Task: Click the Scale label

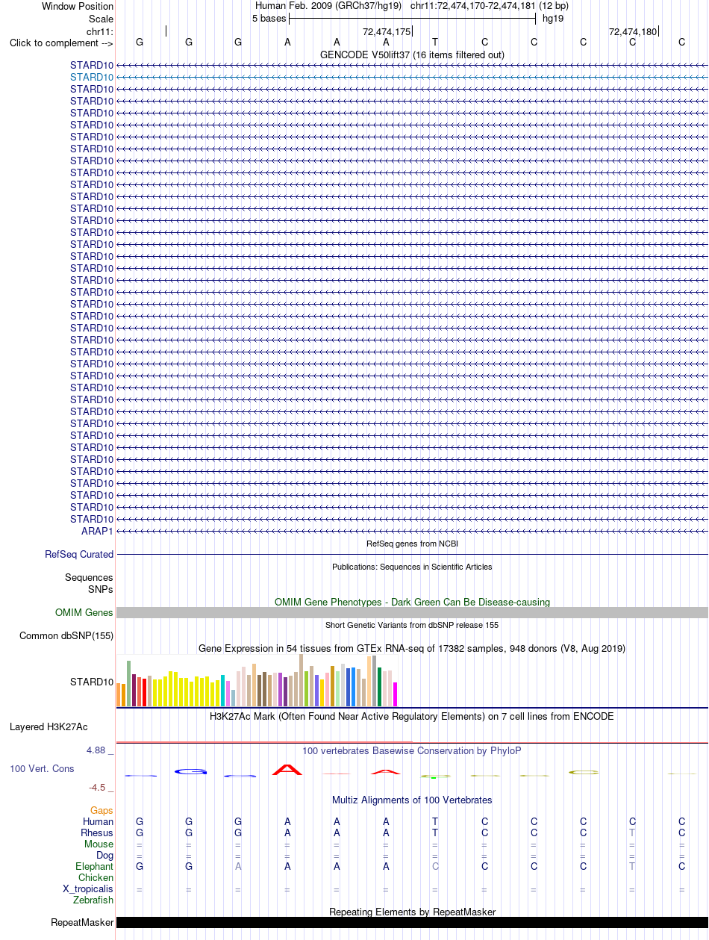Action: 101,19
